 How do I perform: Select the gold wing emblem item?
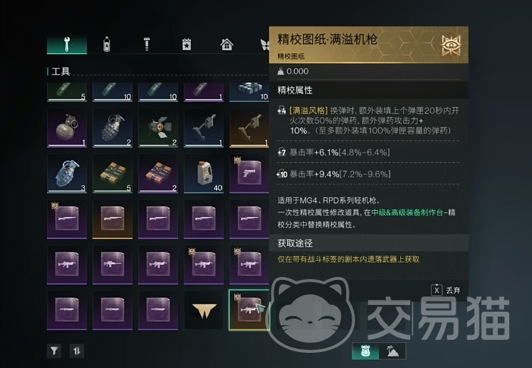point(204,310)
